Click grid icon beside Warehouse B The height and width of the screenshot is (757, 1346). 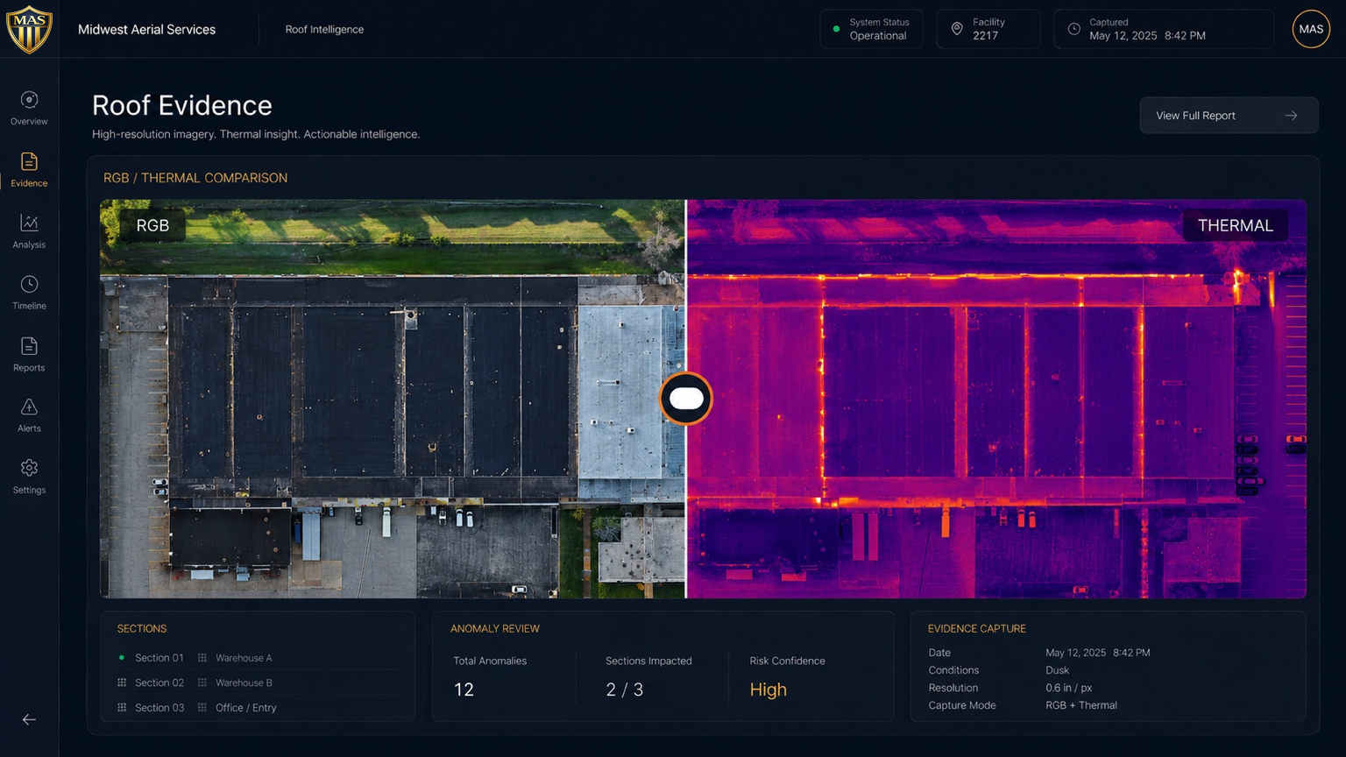pyautogui.click(x=202, y=683)
